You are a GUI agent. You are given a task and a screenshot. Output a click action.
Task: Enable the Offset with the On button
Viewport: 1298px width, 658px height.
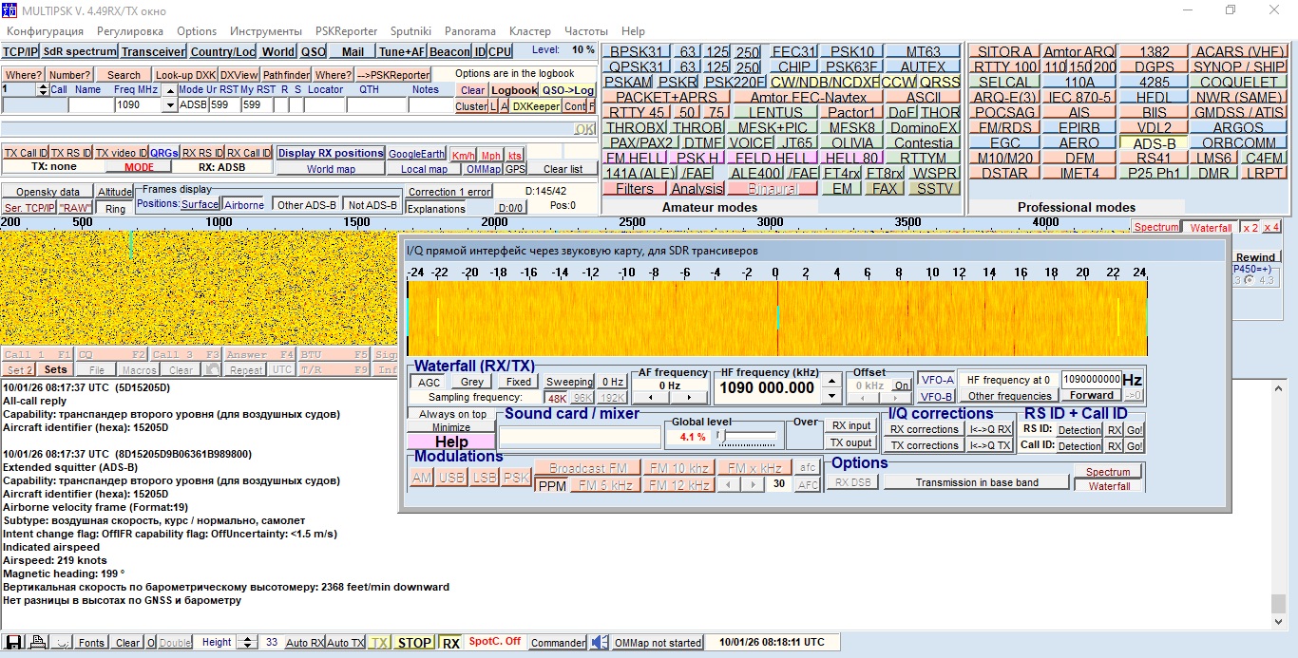903,384
